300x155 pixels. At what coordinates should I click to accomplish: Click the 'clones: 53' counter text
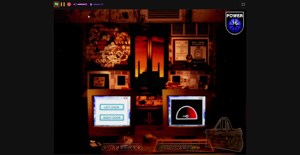pyautogui.click(x=98, y=4)
